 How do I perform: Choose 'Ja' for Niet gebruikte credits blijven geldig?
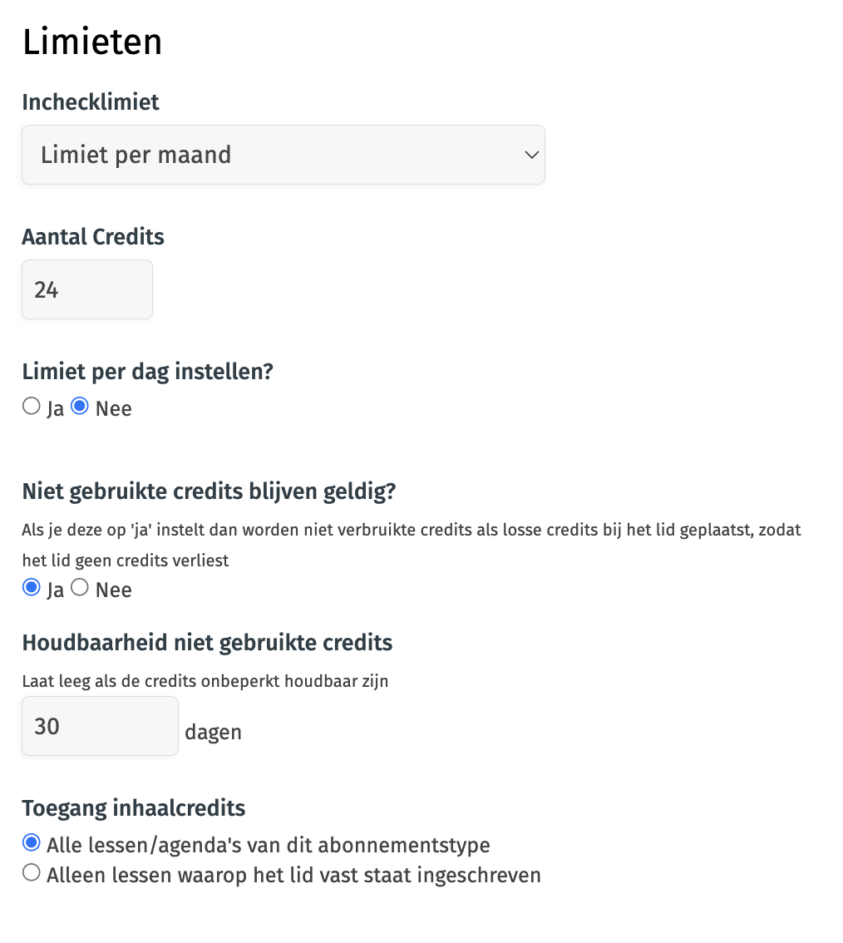[32, 587]
